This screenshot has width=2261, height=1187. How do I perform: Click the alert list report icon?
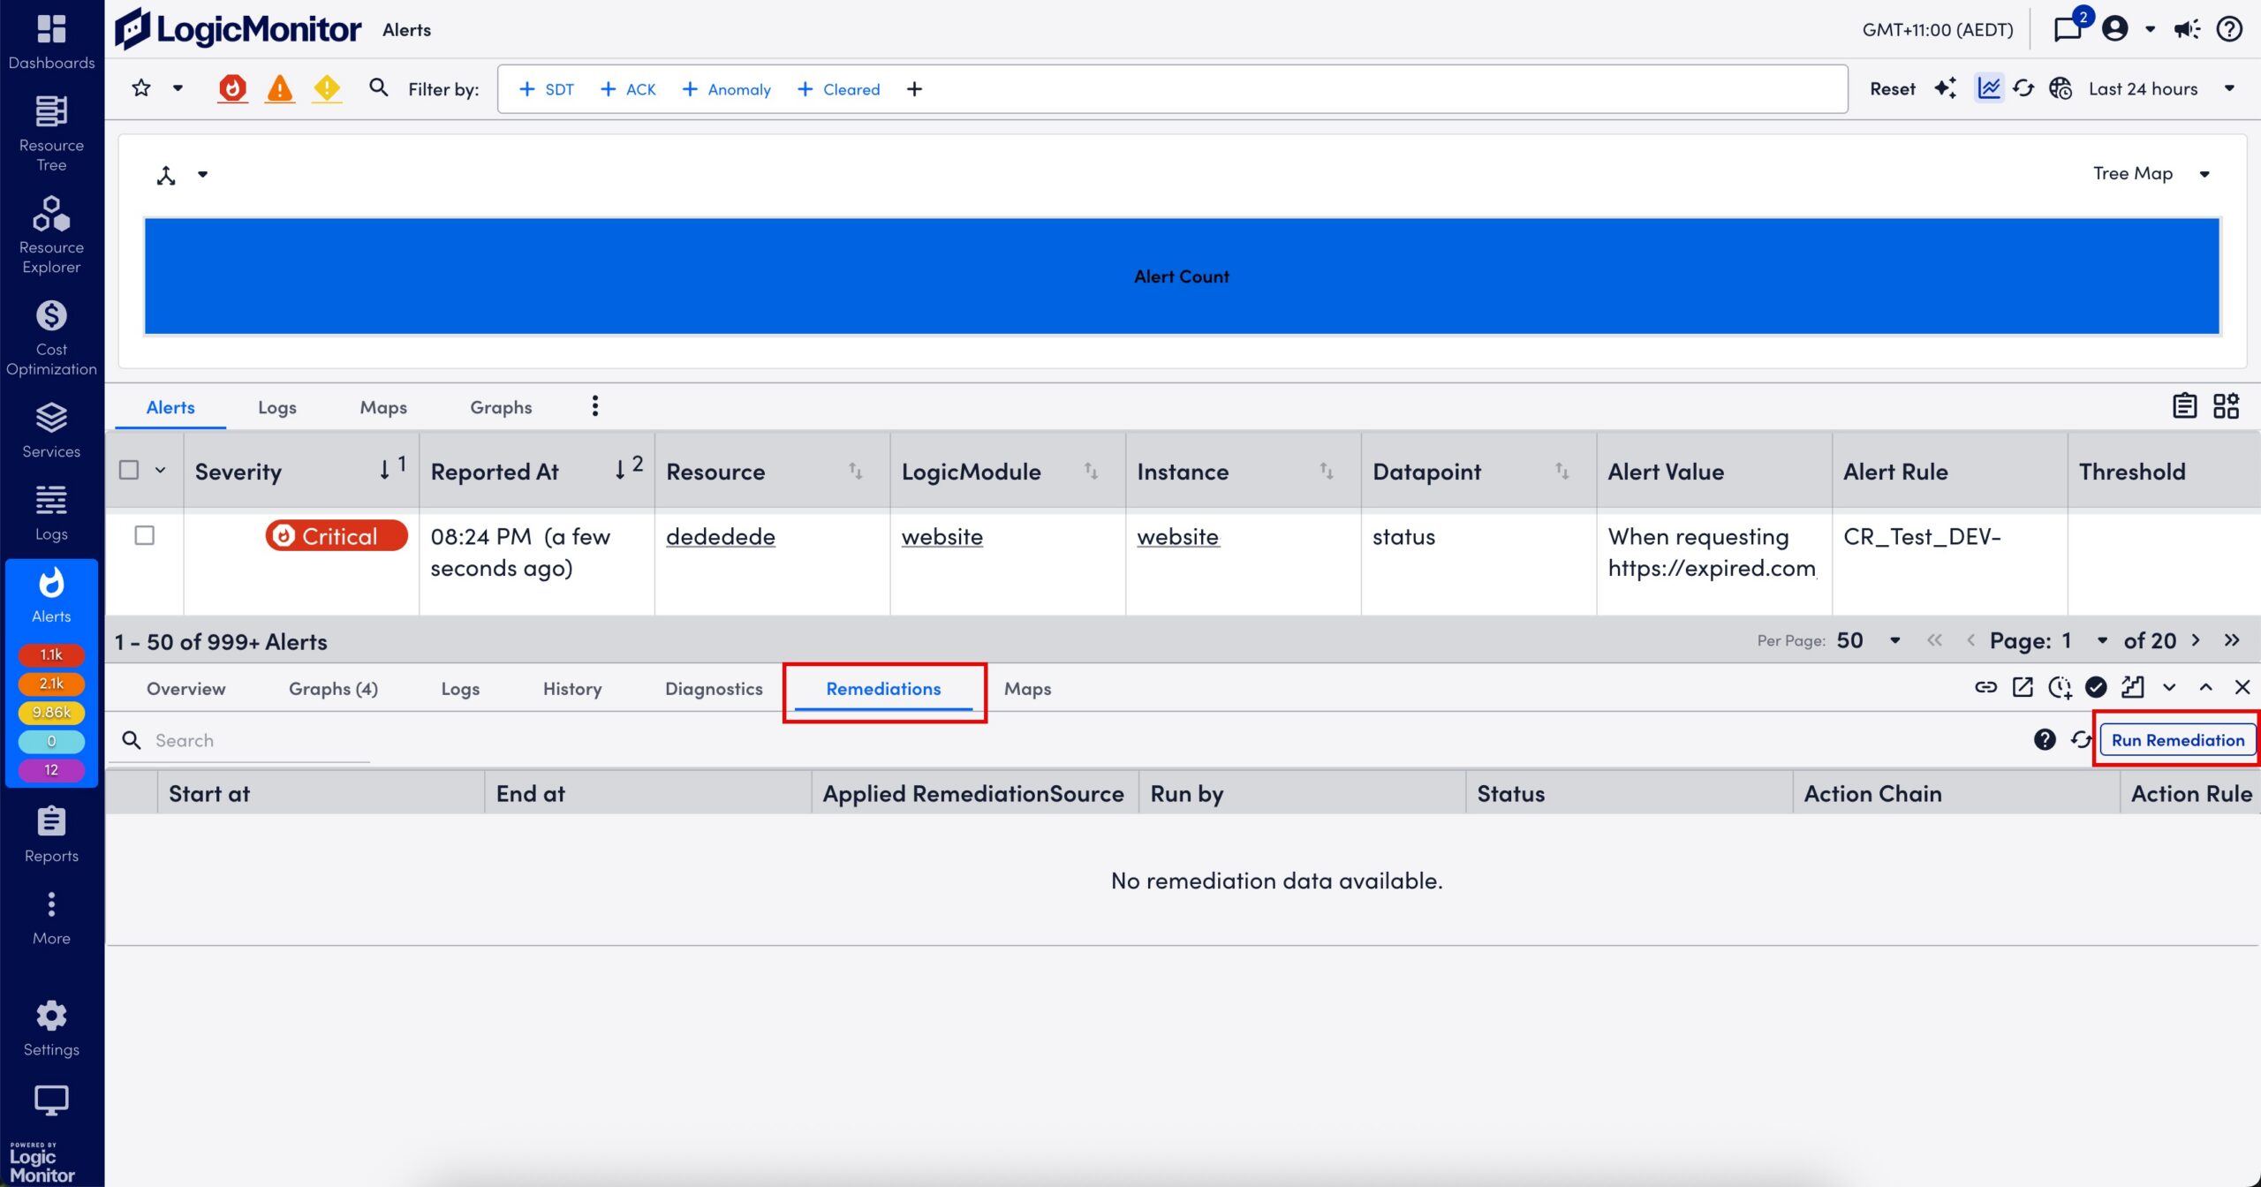click(2184, 406)
